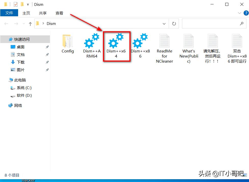Viewport: 249px width, 182px height.
Task: Open 图片 in the navigation pane
Action: click(21, 70)
